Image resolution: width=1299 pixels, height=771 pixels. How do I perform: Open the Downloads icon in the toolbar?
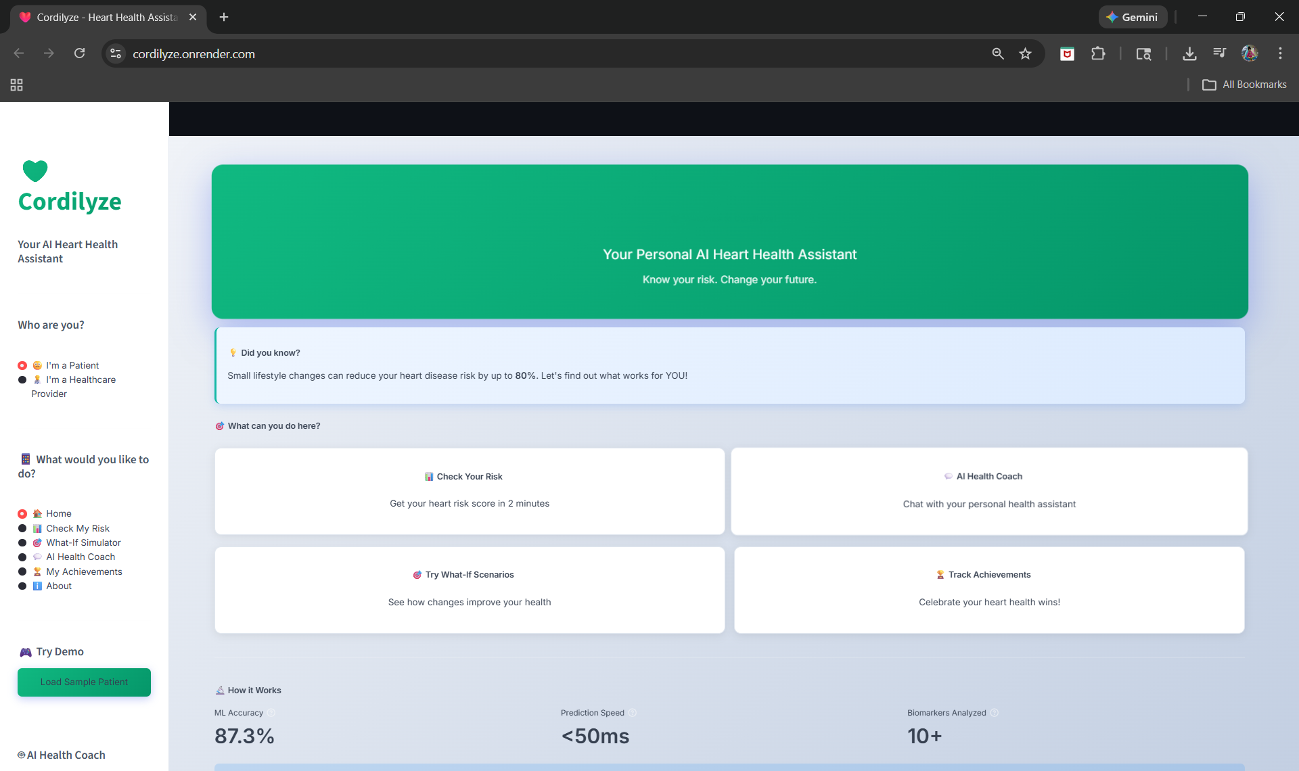coord(1189,54)
